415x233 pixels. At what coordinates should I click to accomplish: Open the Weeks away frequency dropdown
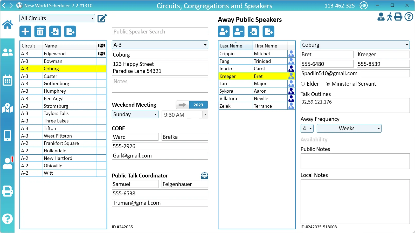click(x=349, y=128)
